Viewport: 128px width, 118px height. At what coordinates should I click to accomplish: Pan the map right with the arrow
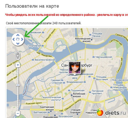click(x=22, y=39)
